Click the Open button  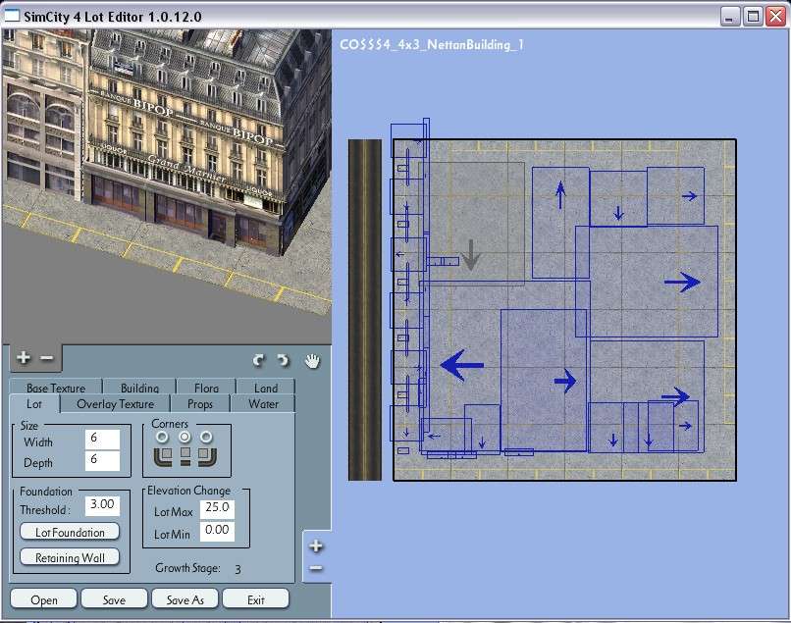tap(44, 599)
